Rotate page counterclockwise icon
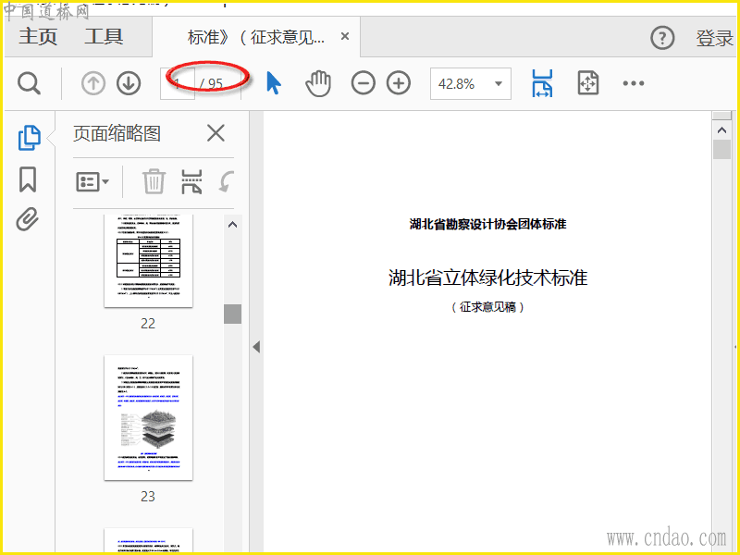 227,181
